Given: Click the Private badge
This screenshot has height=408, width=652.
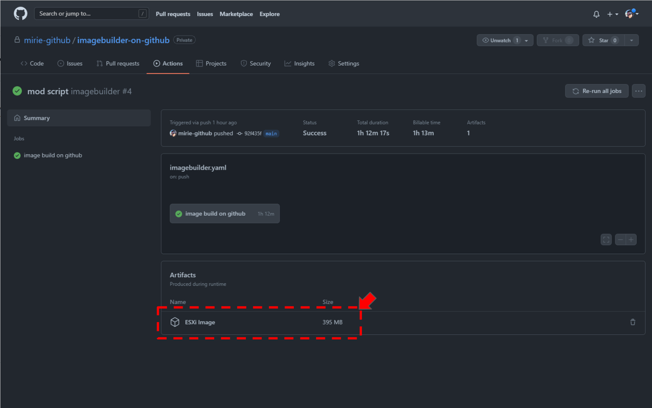Looking at the screenshot, I should pyautogui.click(x=185, y=40).
